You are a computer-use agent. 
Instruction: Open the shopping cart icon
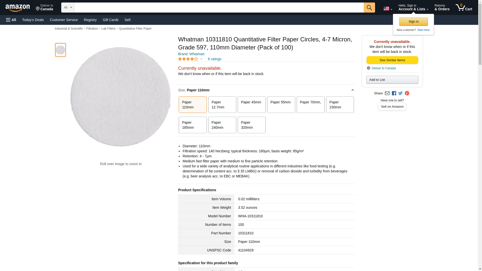tap(464, 8)
